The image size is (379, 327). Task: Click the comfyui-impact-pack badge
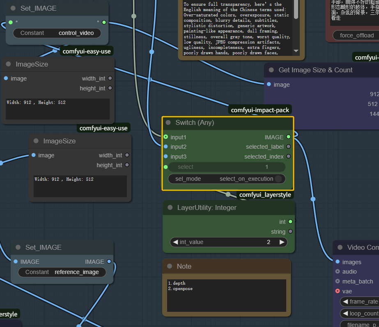[260, 110]
